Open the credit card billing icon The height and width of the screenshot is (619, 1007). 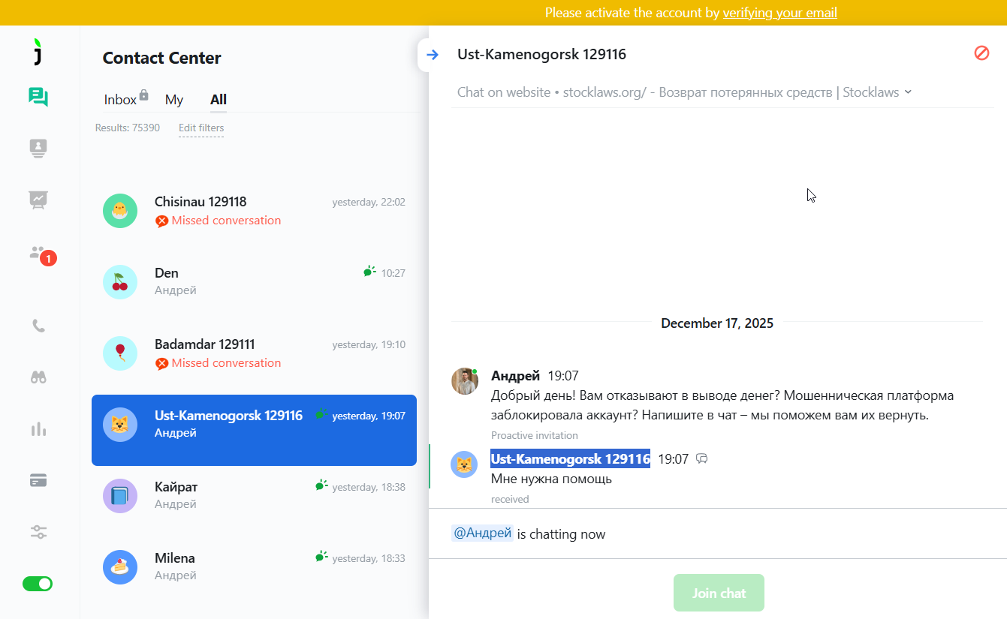pyautogui.click(x=38, y=480)
